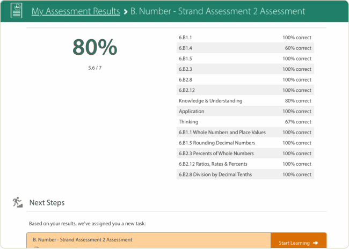Image resolution: width=349 pixels, height=249 pixels.
Task: Open the assigned Strand Assessment 2 task card
Action: (x=148, y=241)
